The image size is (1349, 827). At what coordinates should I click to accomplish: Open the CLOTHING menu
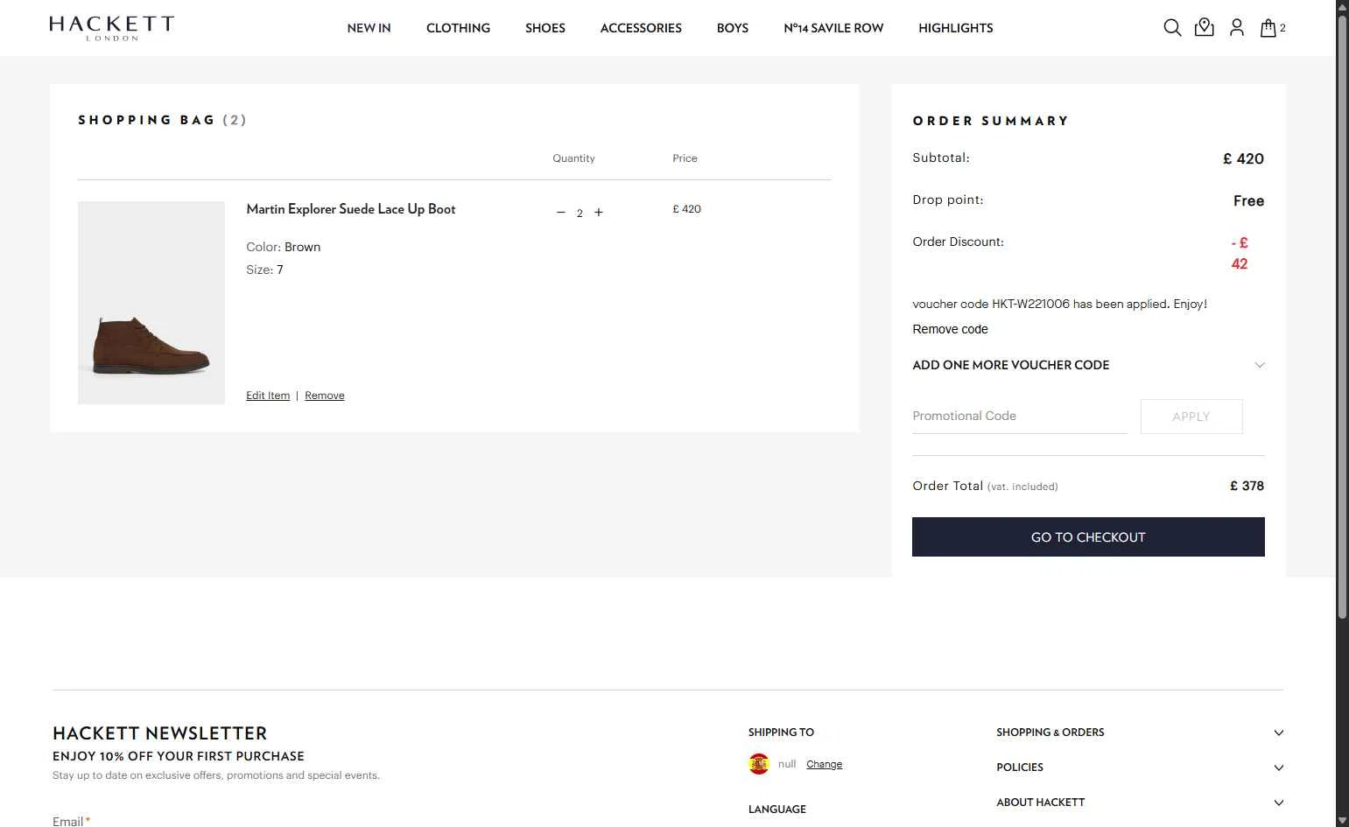(x=458, y=28)
